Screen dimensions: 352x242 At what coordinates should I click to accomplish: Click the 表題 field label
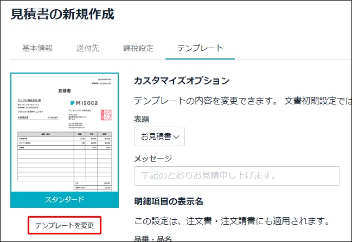click(142, 119)
